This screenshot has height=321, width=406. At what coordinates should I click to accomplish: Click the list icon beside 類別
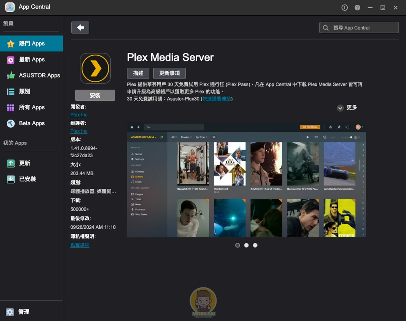[11, 92]
